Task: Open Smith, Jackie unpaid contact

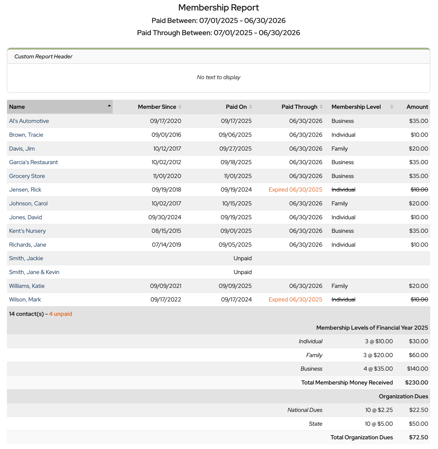Action: 26,258
